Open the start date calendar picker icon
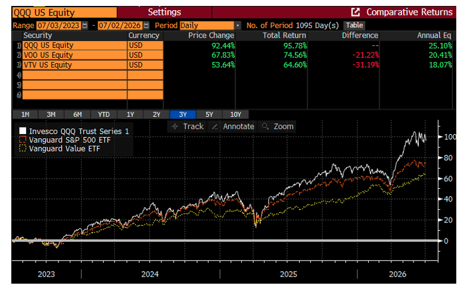Image resolution: width=467 pixels, height=292 pixels. coord(85,25)
